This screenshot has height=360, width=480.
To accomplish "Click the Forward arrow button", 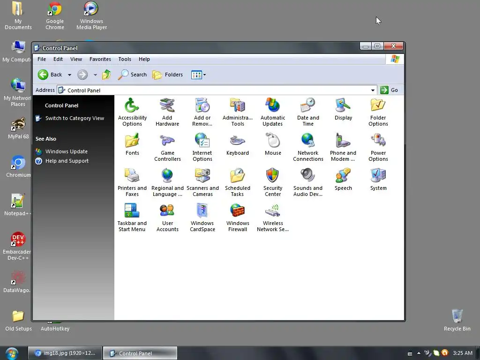I will (x=82, y=75).
